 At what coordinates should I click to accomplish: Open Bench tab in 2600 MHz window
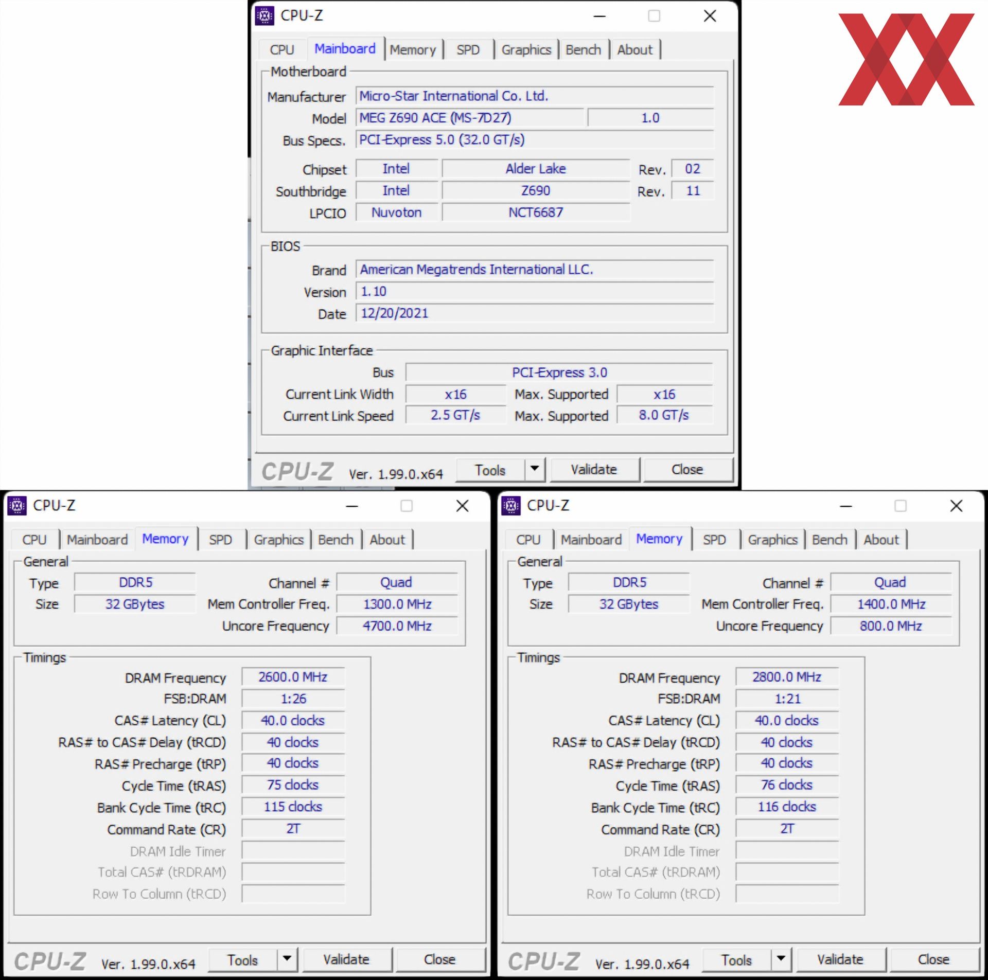pyautogui.click(x=336, y=540)
